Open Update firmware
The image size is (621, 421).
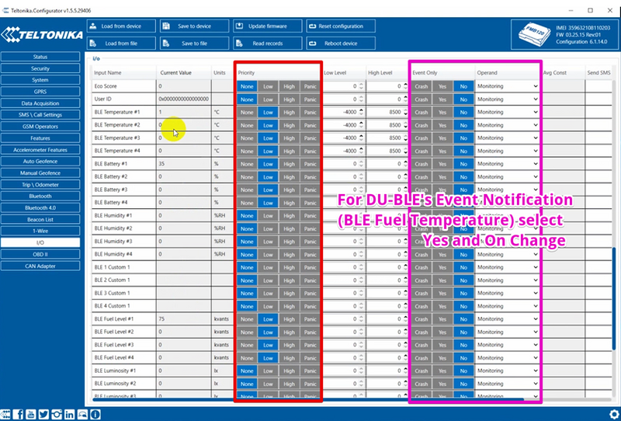click(267, 26)
